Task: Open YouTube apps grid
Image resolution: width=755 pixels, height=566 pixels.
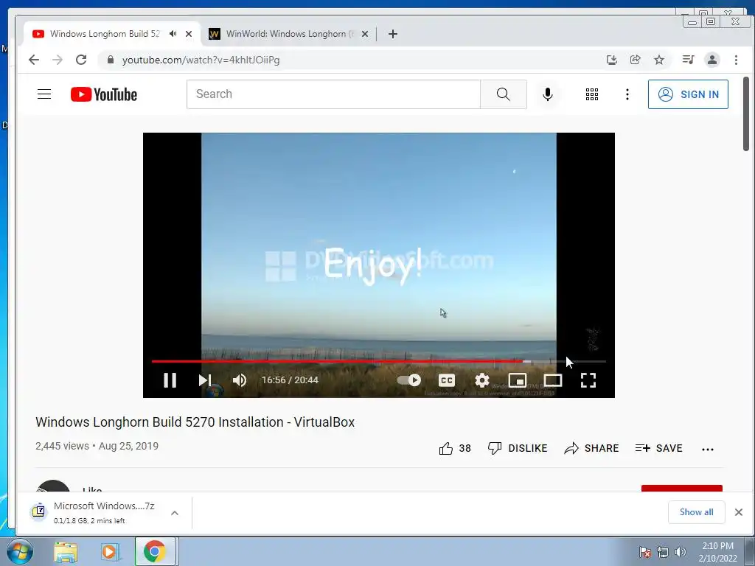Action: click(592, 94)
